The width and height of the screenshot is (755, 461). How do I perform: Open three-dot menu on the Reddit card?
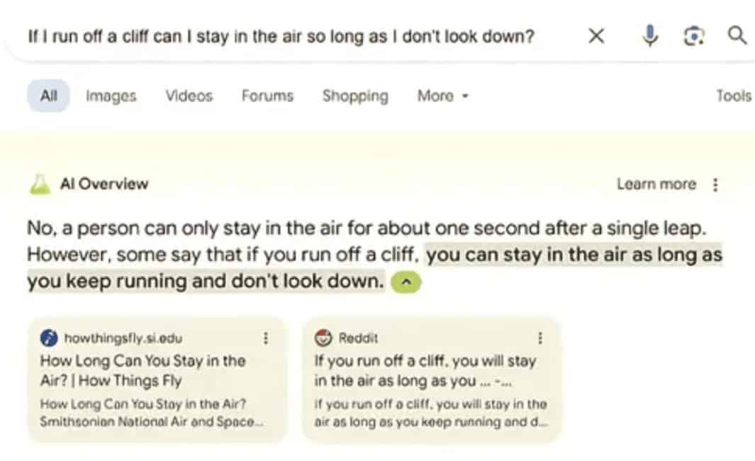tap(540, 338)
